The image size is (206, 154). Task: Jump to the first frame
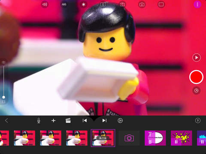point(85,121)
